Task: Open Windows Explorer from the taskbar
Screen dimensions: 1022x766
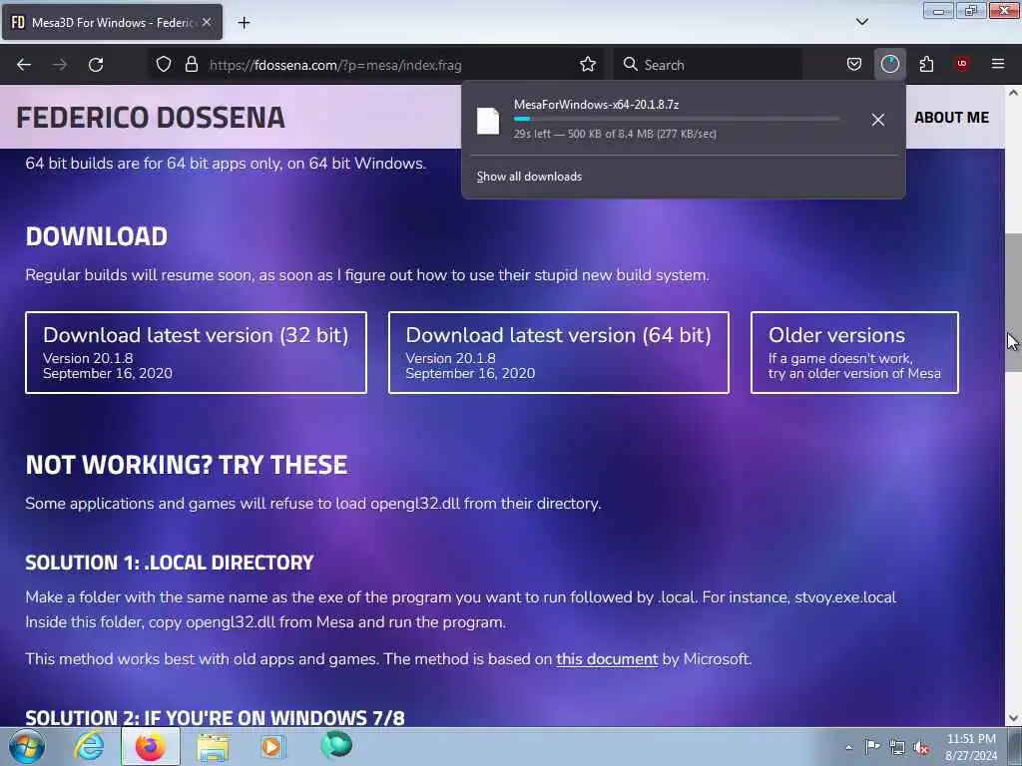Action: point(213,747)
